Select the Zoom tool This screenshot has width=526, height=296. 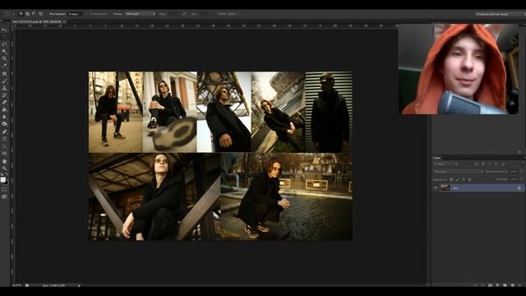[x=4, y=168]
